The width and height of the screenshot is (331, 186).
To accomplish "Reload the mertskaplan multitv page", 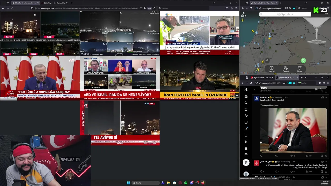I will point(12,8).
